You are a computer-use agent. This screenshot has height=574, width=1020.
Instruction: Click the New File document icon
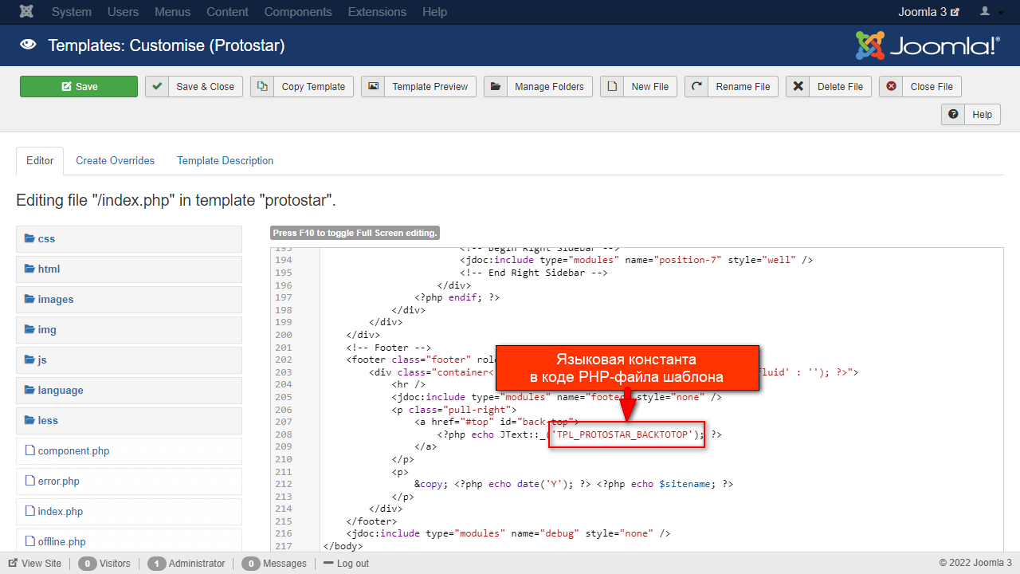pyautogui.click(x=613, y=86)
